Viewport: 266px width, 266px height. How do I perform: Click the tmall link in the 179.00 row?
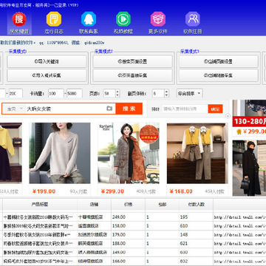pos(240,235)
